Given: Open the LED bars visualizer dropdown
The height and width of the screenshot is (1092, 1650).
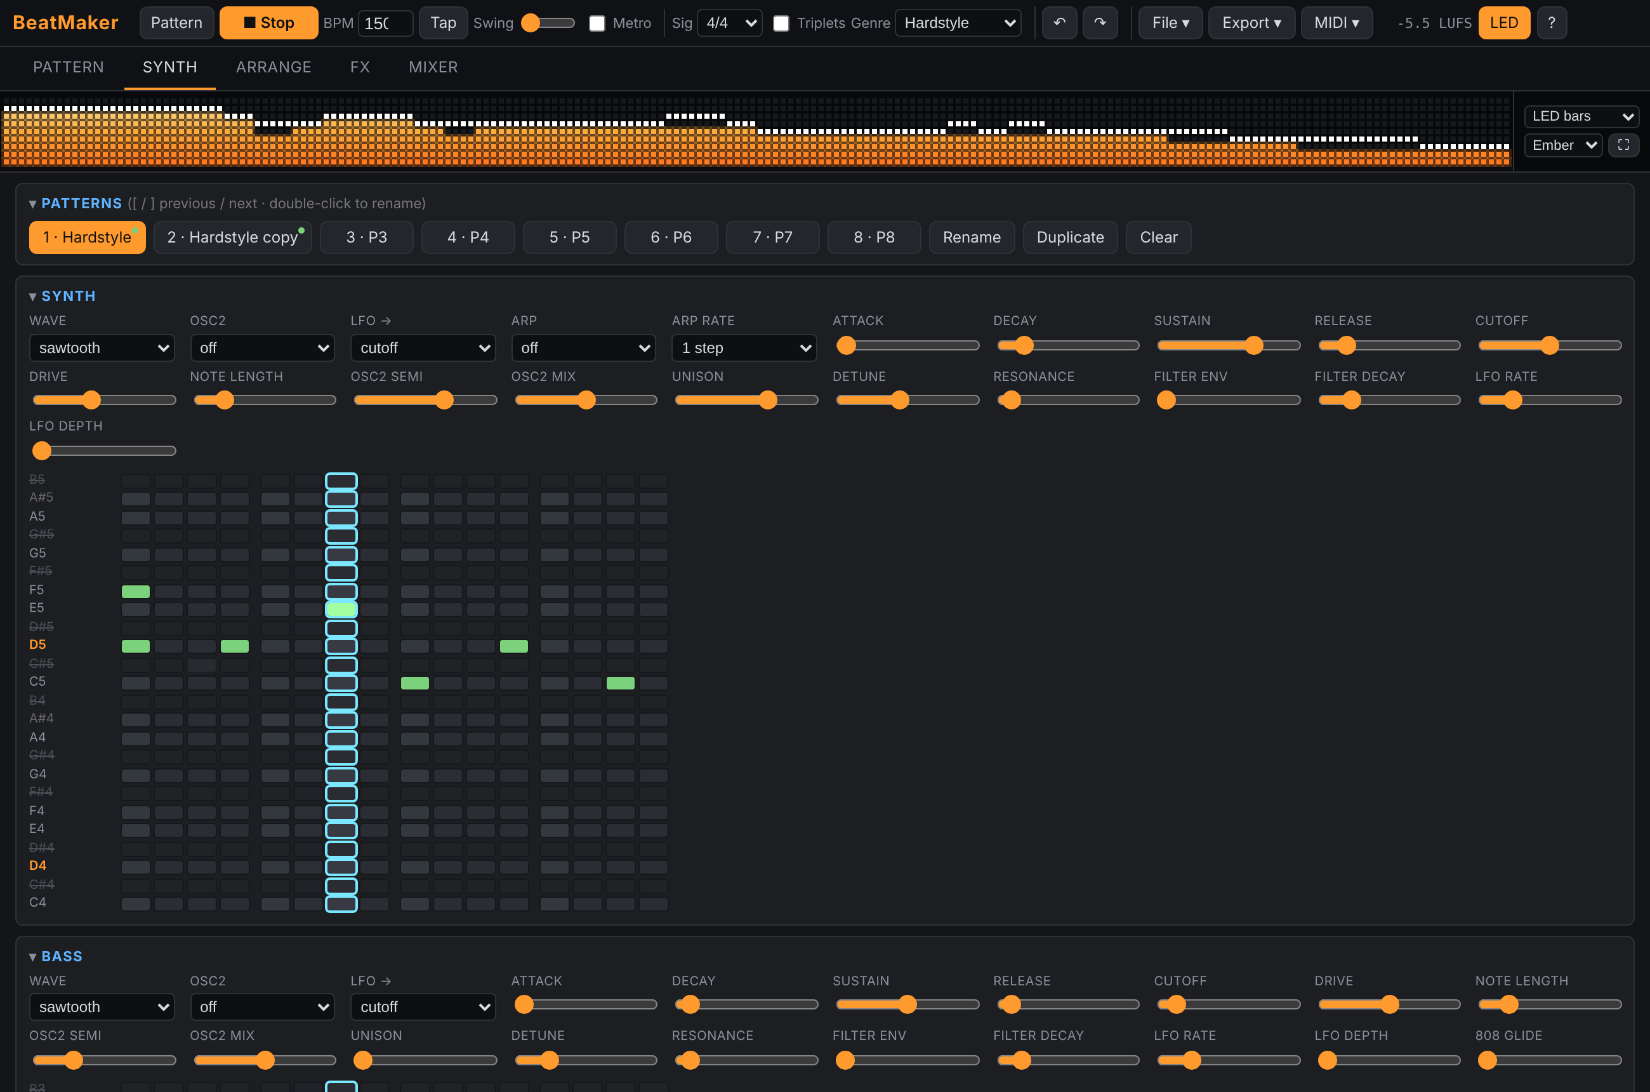Looking at the screenshot, I should [x=1581, y=116].
